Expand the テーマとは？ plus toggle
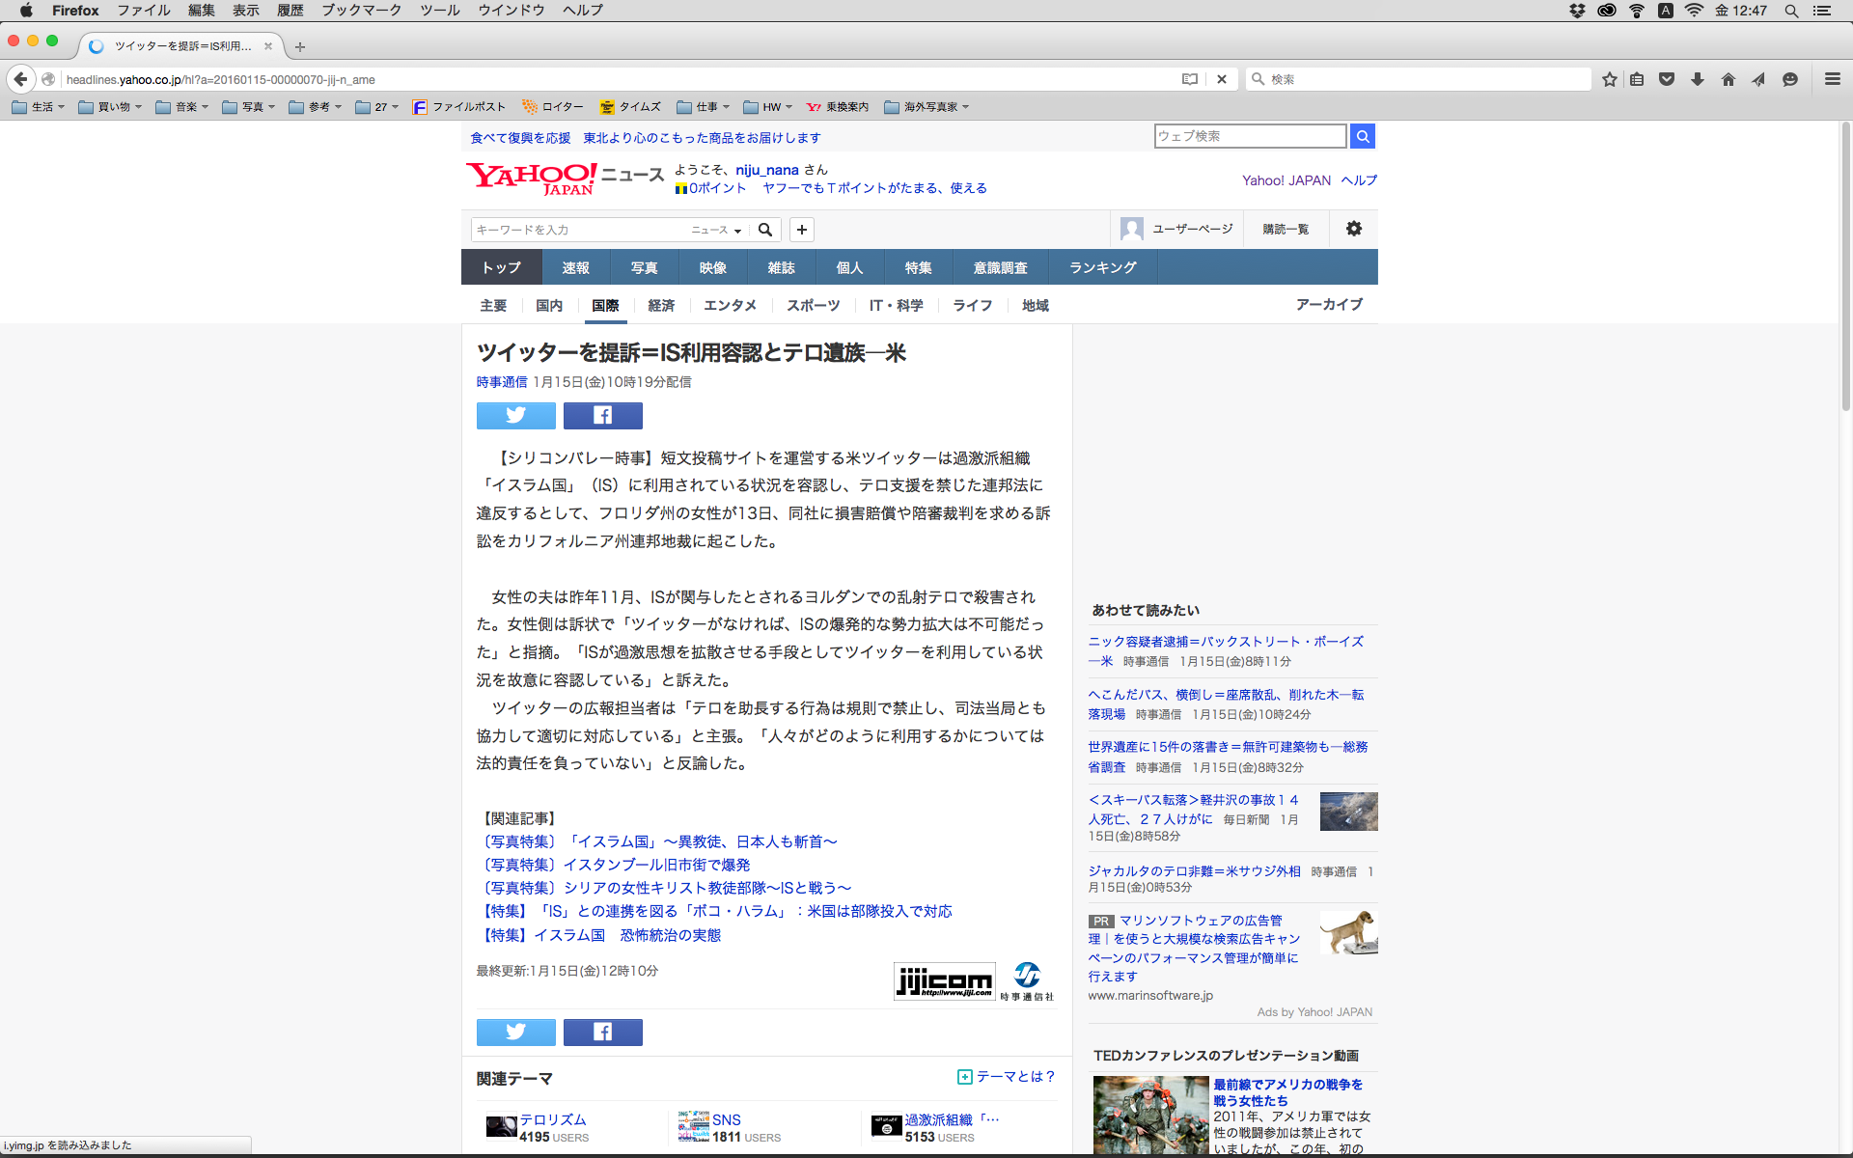The width and height of the screenshot is (1853, 1158). [964, 1077]
